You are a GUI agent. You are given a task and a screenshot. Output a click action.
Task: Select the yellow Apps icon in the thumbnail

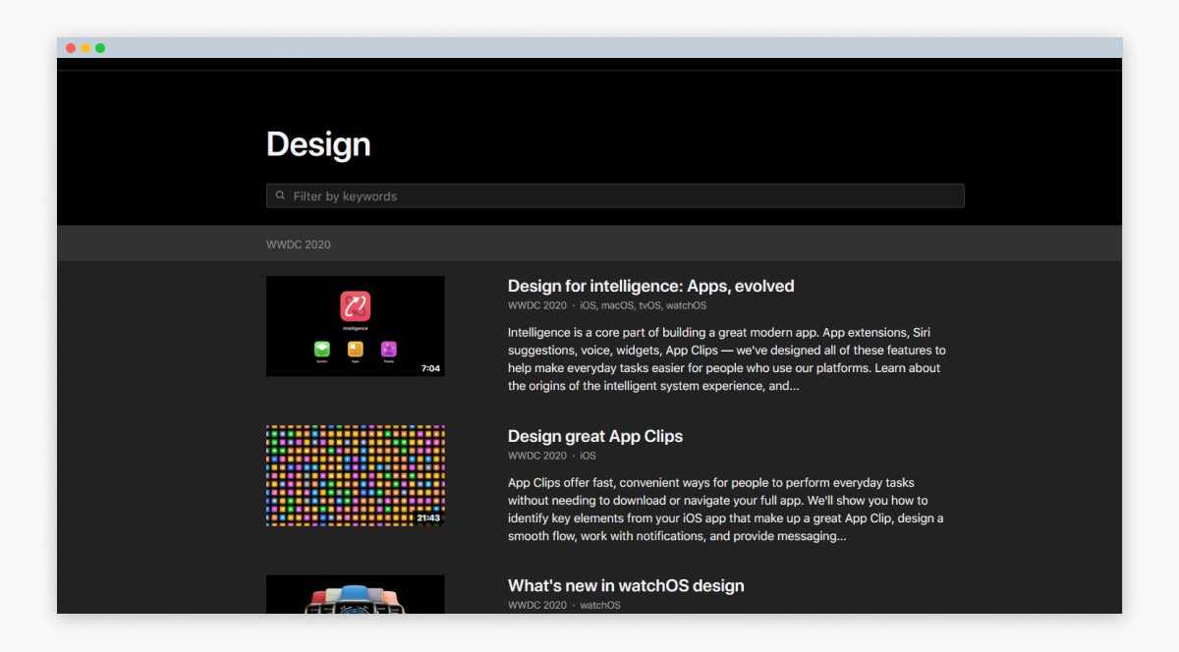click(356, 350)
